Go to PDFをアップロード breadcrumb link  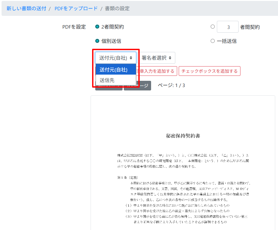pyautogui.click(x=76, y=8)
